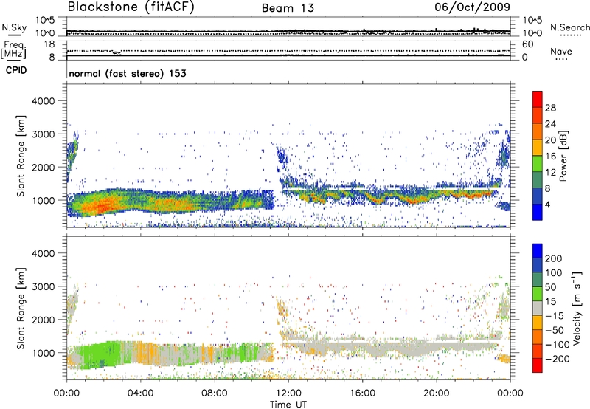Click the 4000 tick on the power panel axis
The width and height of the screenshot is (590, 409).
(x=44, y=101)
